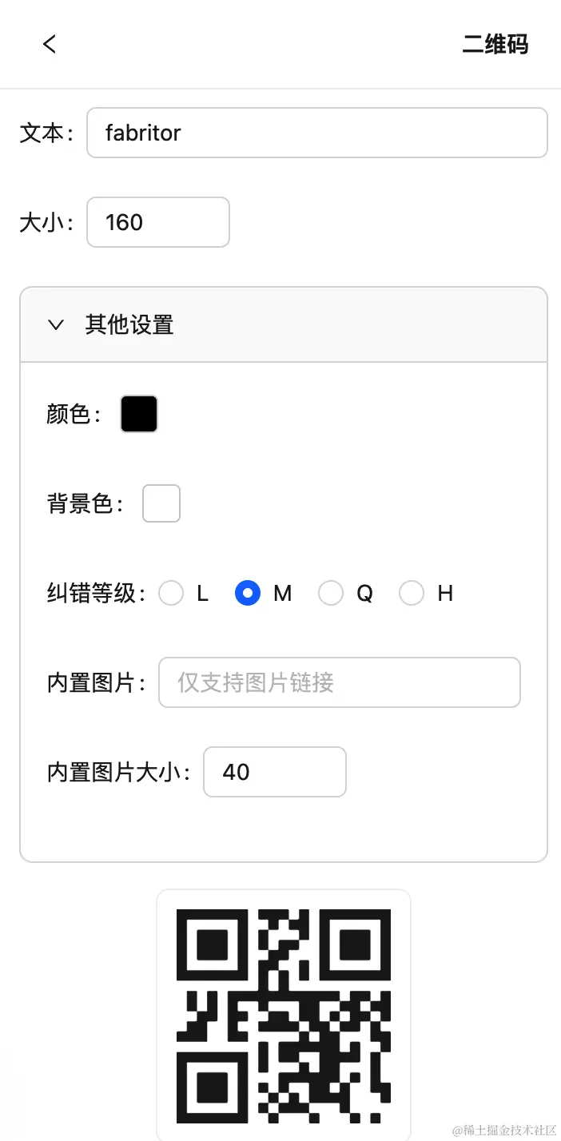The image size is (561, 1141).
Task: Click the 大小 input showing 160
Action: (157, 222)
